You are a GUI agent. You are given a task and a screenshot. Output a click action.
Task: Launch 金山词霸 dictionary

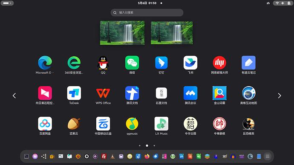pos(219,93)
